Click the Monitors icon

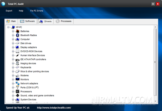click(17, 79)
